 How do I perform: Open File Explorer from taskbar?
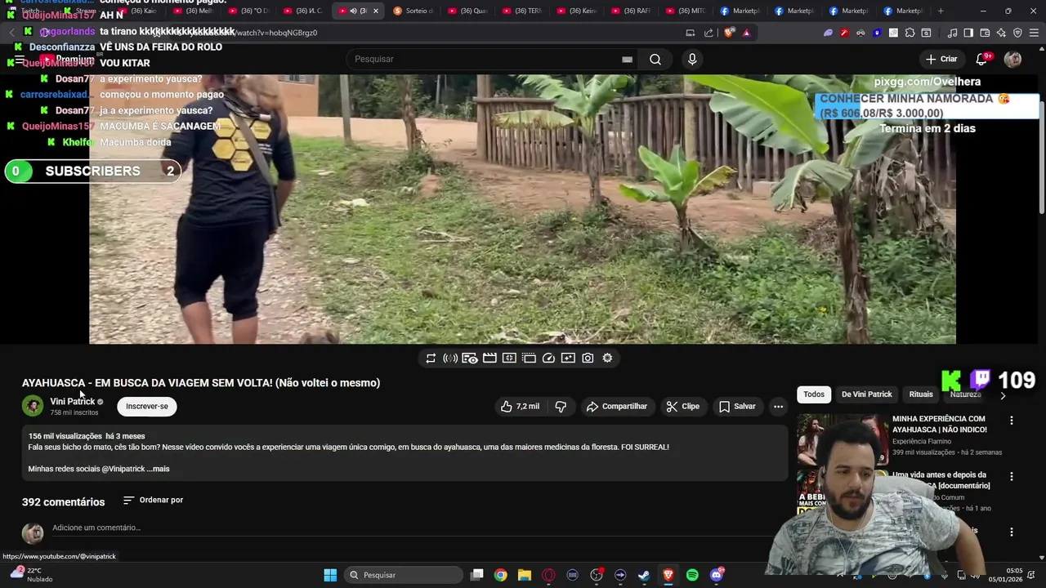[525, 575]
